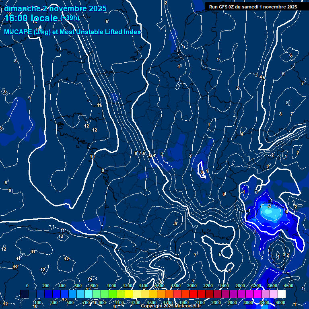Viewport: 309px width, 309px height.
Task: Click the legend label '1800'
Action: click(x=176, y=286)
